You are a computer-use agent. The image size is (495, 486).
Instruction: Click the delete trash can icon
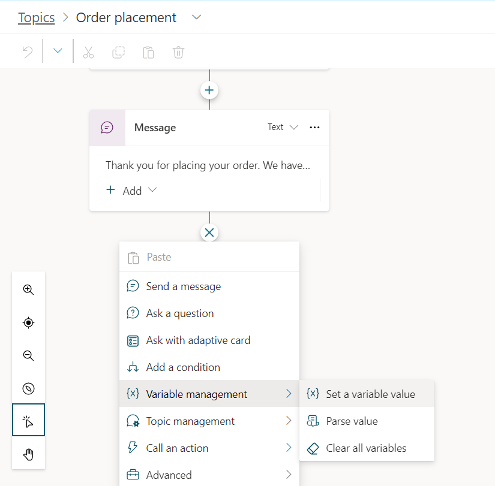click(178, 52)
